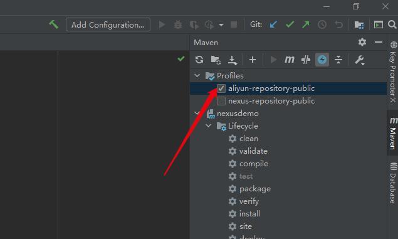
Task: Open Maven Settings wrench icon
Action: tap(359, 60)
